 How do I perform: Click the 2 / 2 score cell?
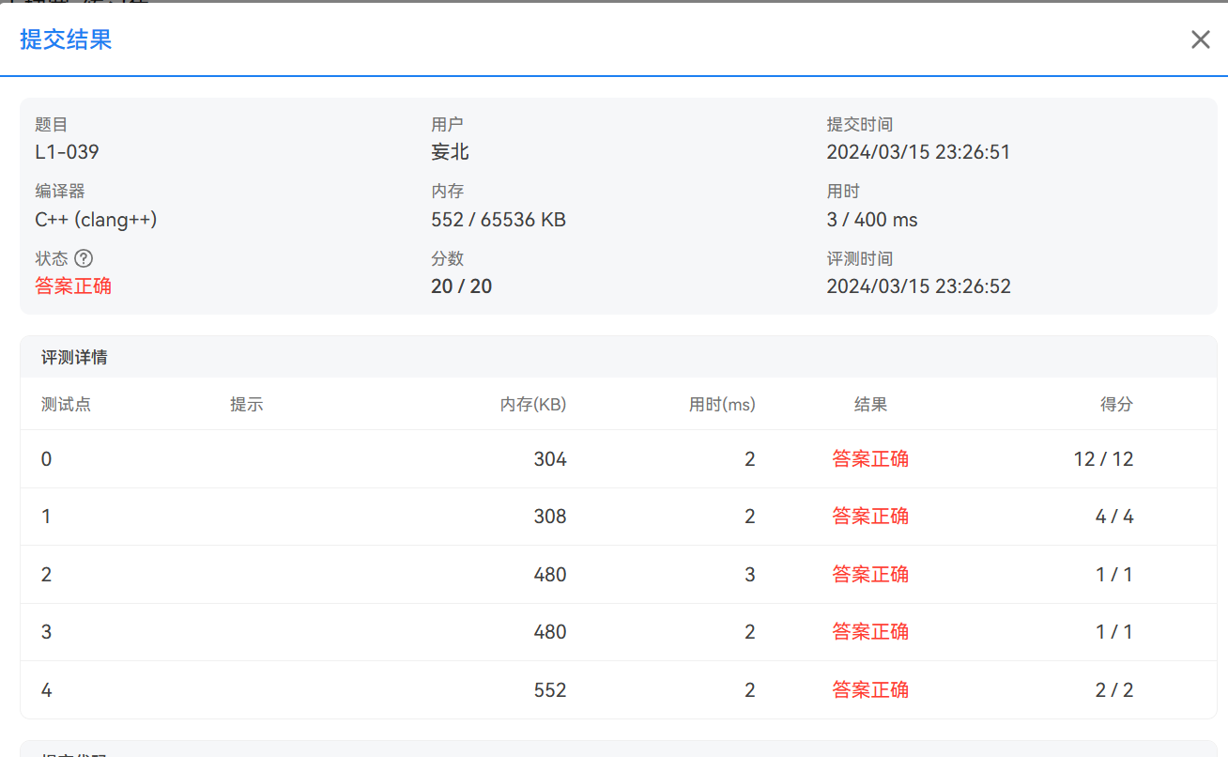coord(1114,690)
